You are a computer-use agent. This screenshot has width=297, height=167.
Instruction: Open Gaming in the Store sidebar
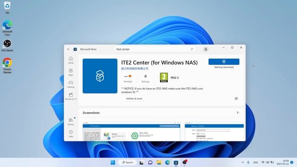pos(71,84)
